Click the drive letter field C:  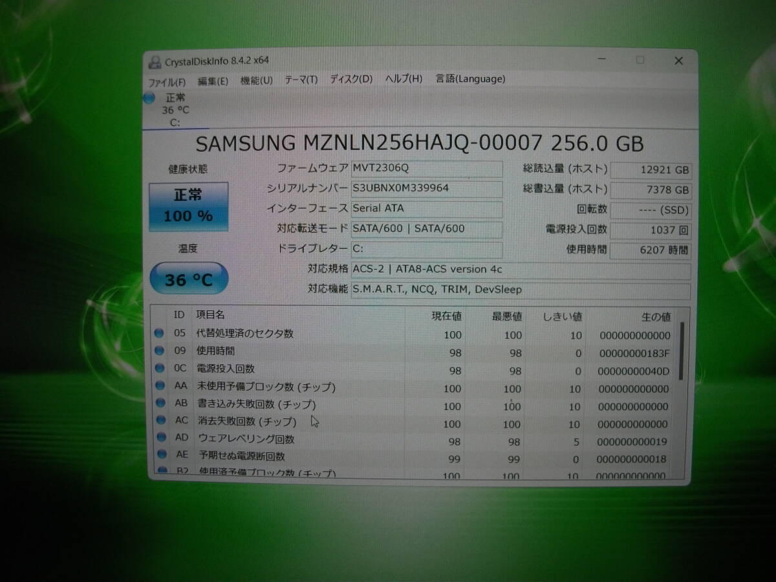(427, 249)
